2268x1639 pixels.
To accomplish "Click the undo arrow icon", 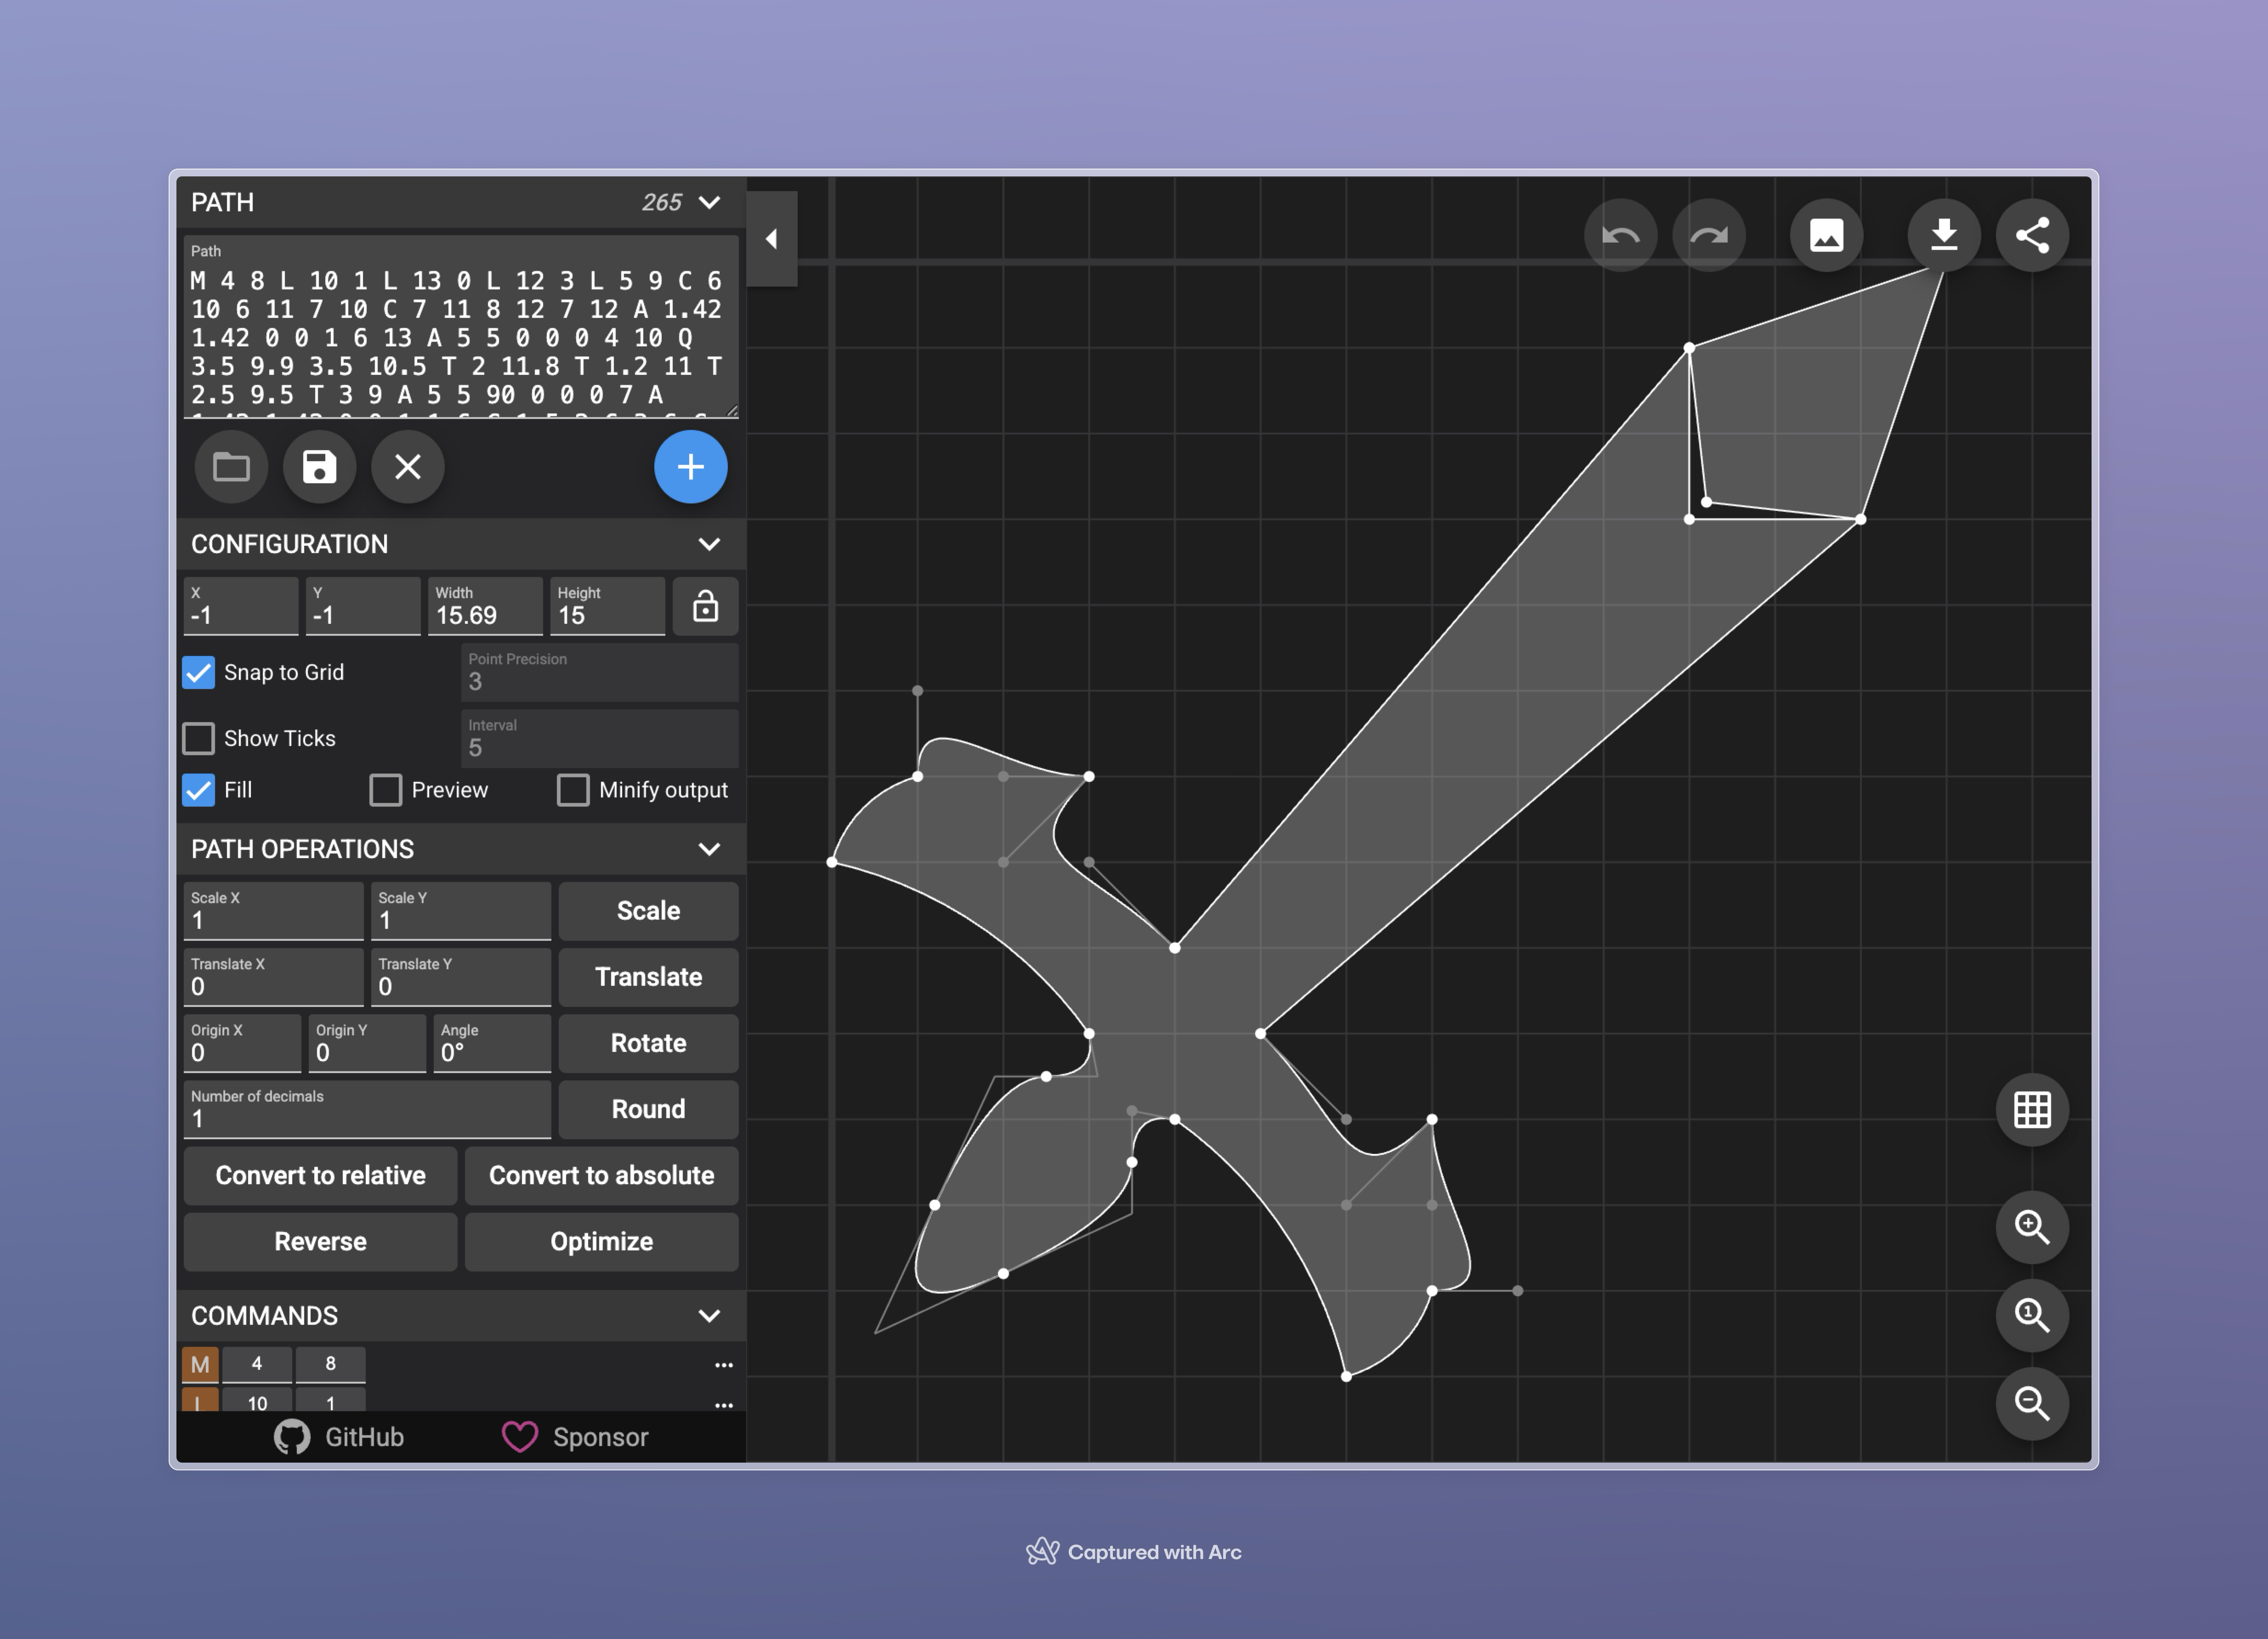I will click(x=1620, y=236).
